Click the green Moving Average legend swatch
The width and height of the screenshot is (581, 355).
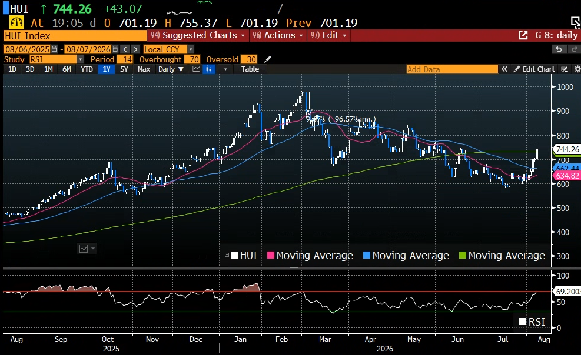(x=463, y=256)
